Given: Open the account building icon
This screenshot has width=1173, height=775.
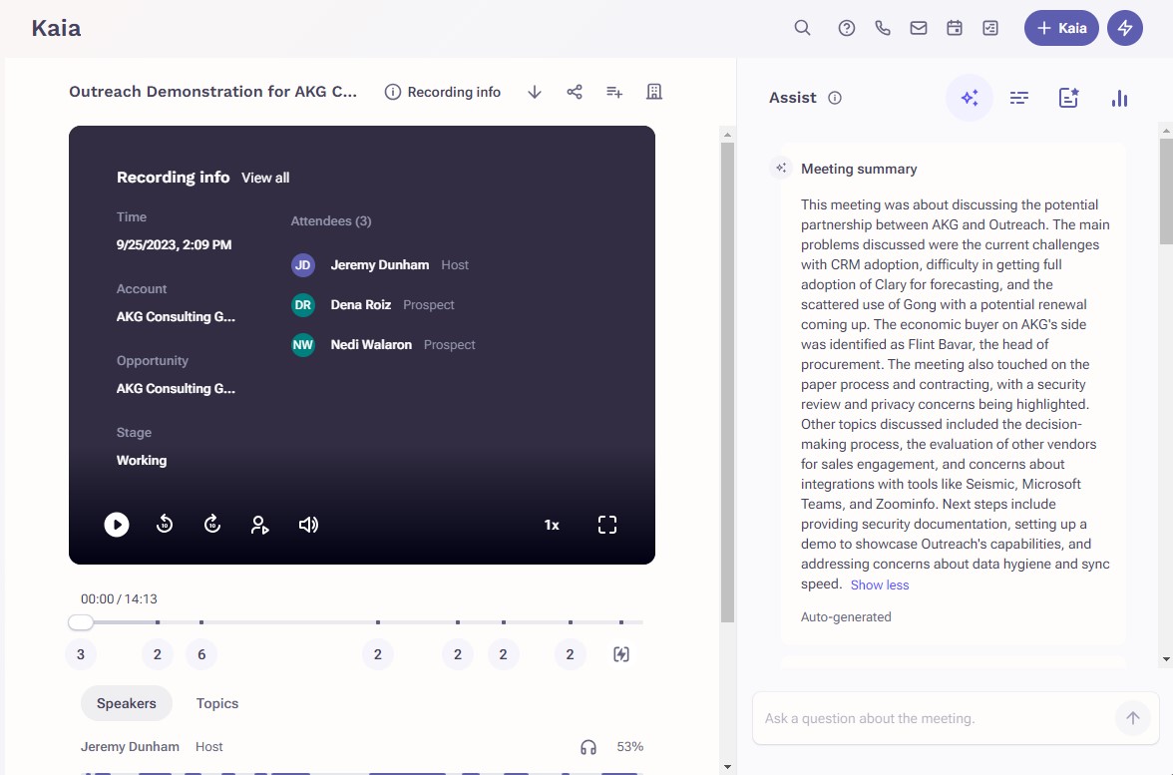Looking at the screenshot, I should [654, 92].
